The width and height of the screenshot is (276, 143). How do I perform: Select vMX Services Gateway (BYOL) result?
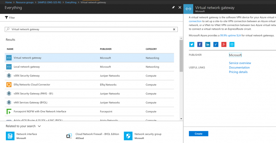(x=89, y=102)
